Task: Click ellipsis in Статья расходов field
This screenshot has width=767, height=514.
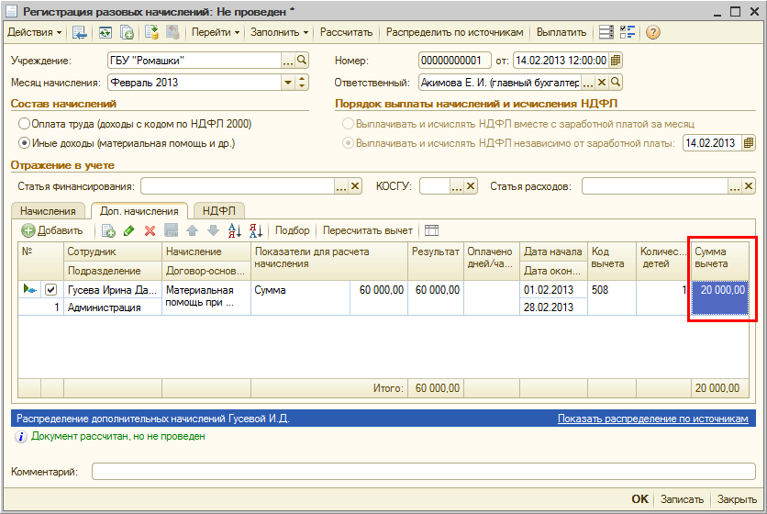Action: point(735,186)
